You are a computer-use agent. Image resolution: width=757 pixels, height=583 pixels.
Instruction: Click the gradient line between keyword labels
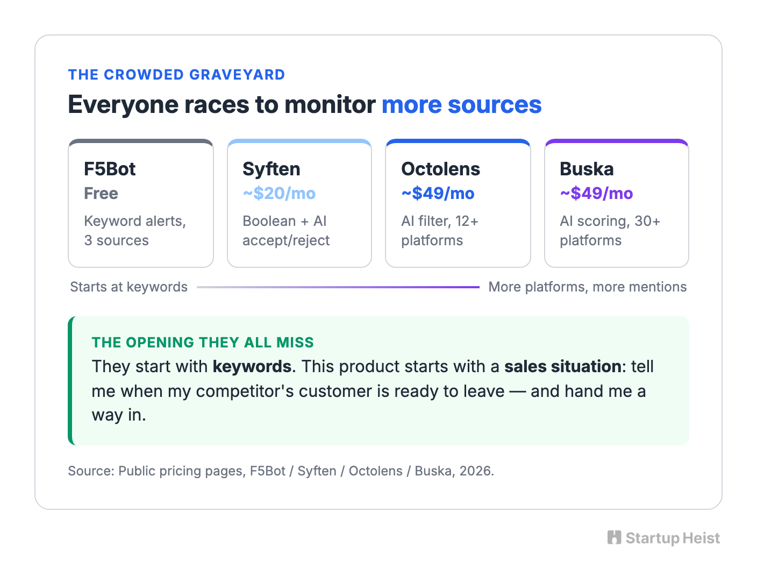click(338, 287)
